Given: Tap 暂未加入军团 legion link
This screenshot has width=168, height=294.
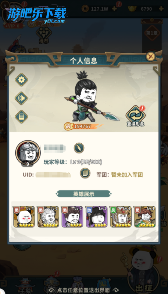Looking at the screenshot, I should tap(127, 175).
